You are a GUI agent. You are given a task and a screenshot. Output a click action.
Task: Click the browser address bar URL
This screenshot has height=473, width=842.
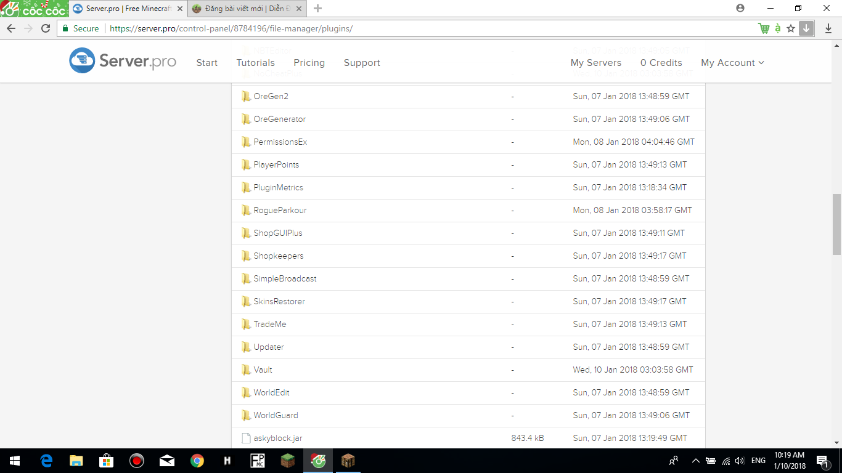(x=231, y=28)
